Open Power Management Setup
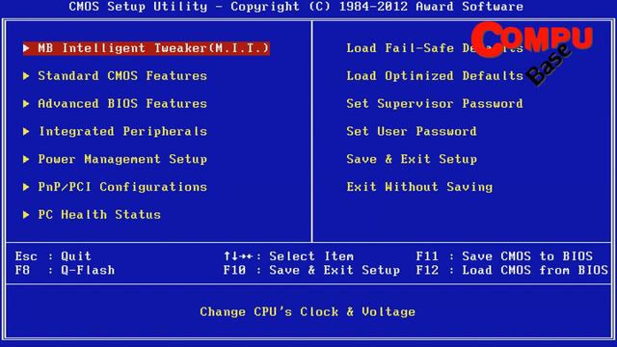 122,159
